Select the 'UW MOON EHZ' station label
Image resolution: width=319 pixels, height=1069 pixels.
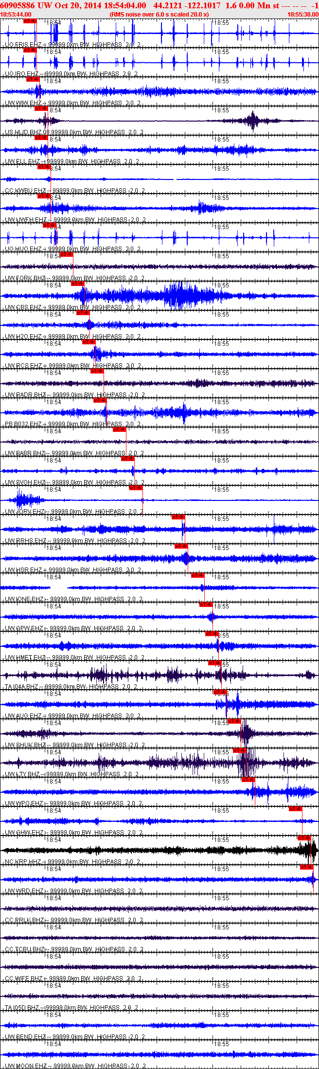pos(26,1066)
